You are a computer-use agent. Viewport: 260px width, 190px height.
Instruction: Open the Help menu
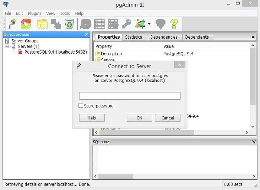79,13
